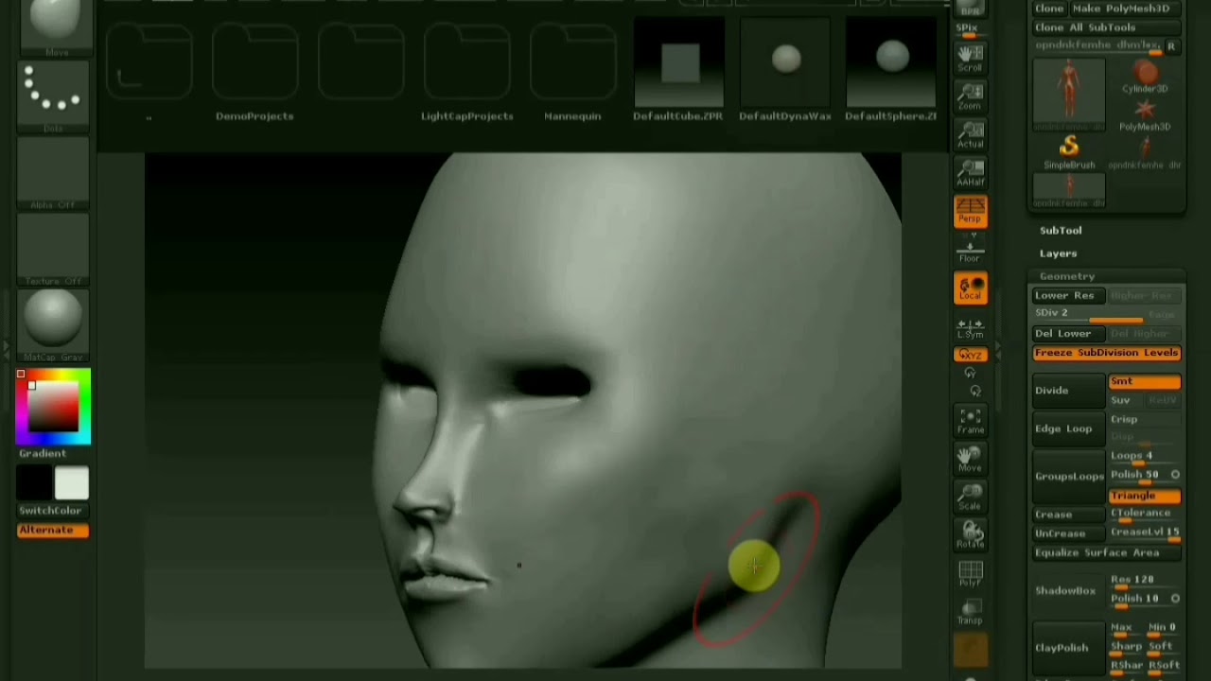Toggle Persp perspective mode off
The width and height of the screenshot is (1211, 681).
(970, 211)
